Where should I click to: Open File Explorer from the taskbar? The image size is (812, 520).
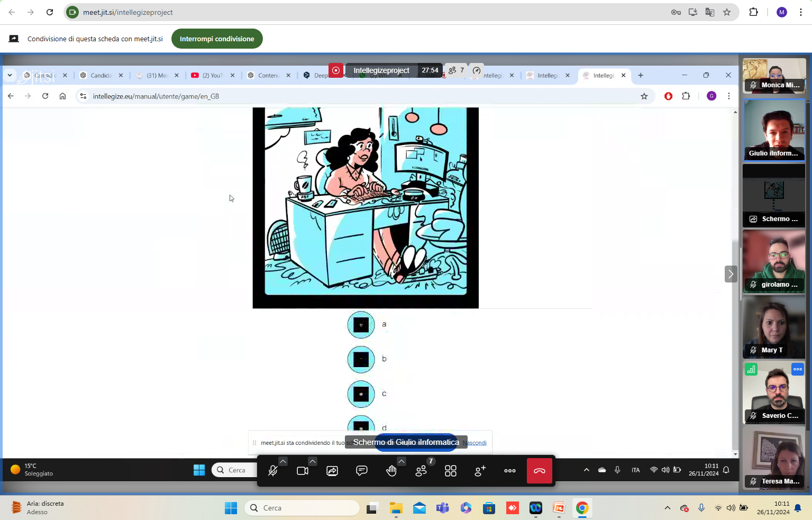pyautogui.click(x=396, y=508)
